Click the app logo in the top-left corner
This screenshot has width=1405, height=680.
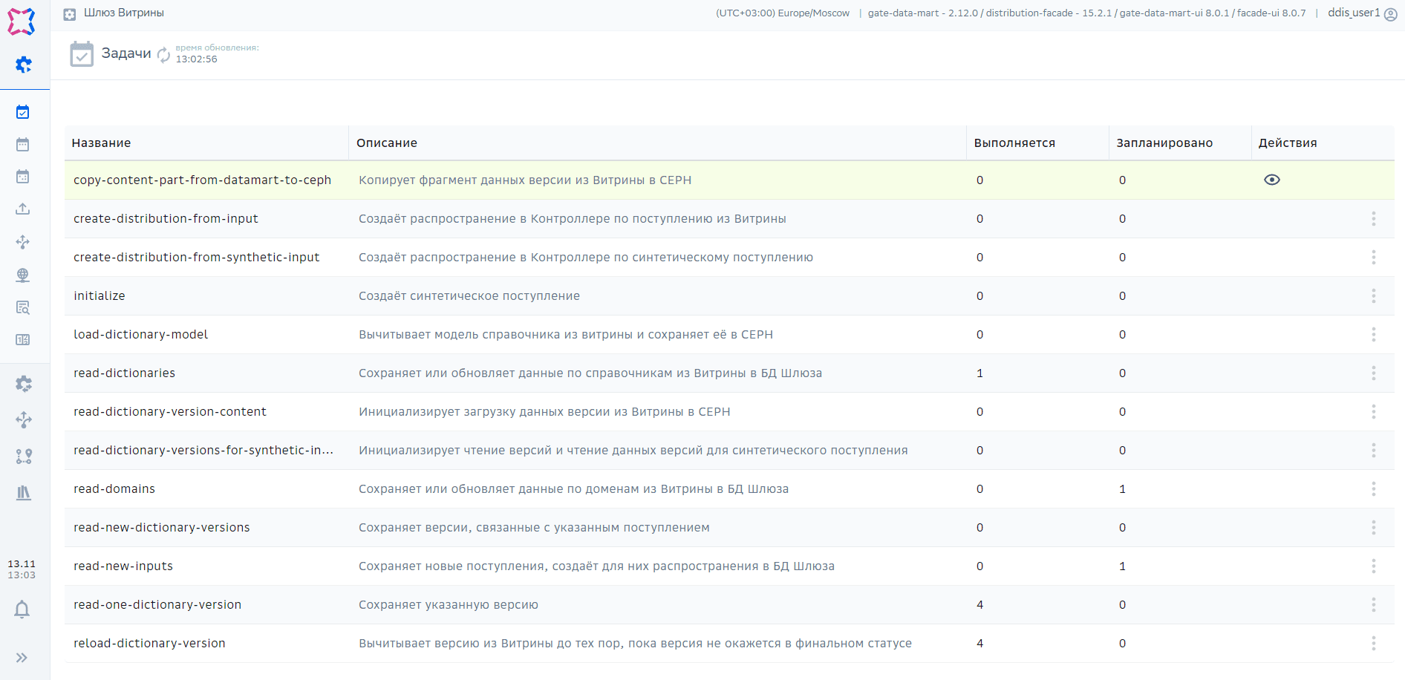(x=21, y=22)
